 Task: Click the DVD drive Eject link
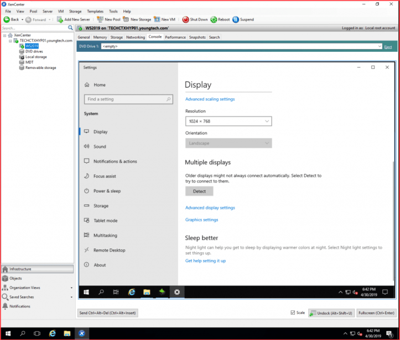[388, 47]
